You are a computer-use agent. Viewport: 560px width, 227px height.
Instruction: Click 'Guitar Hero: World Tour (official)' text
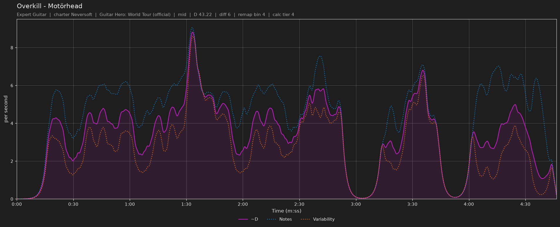pyautogui.click(x=135, y=14)
